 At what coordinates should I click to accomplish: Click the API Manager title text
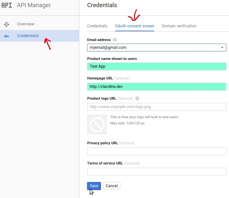click(x=34, y=5)
